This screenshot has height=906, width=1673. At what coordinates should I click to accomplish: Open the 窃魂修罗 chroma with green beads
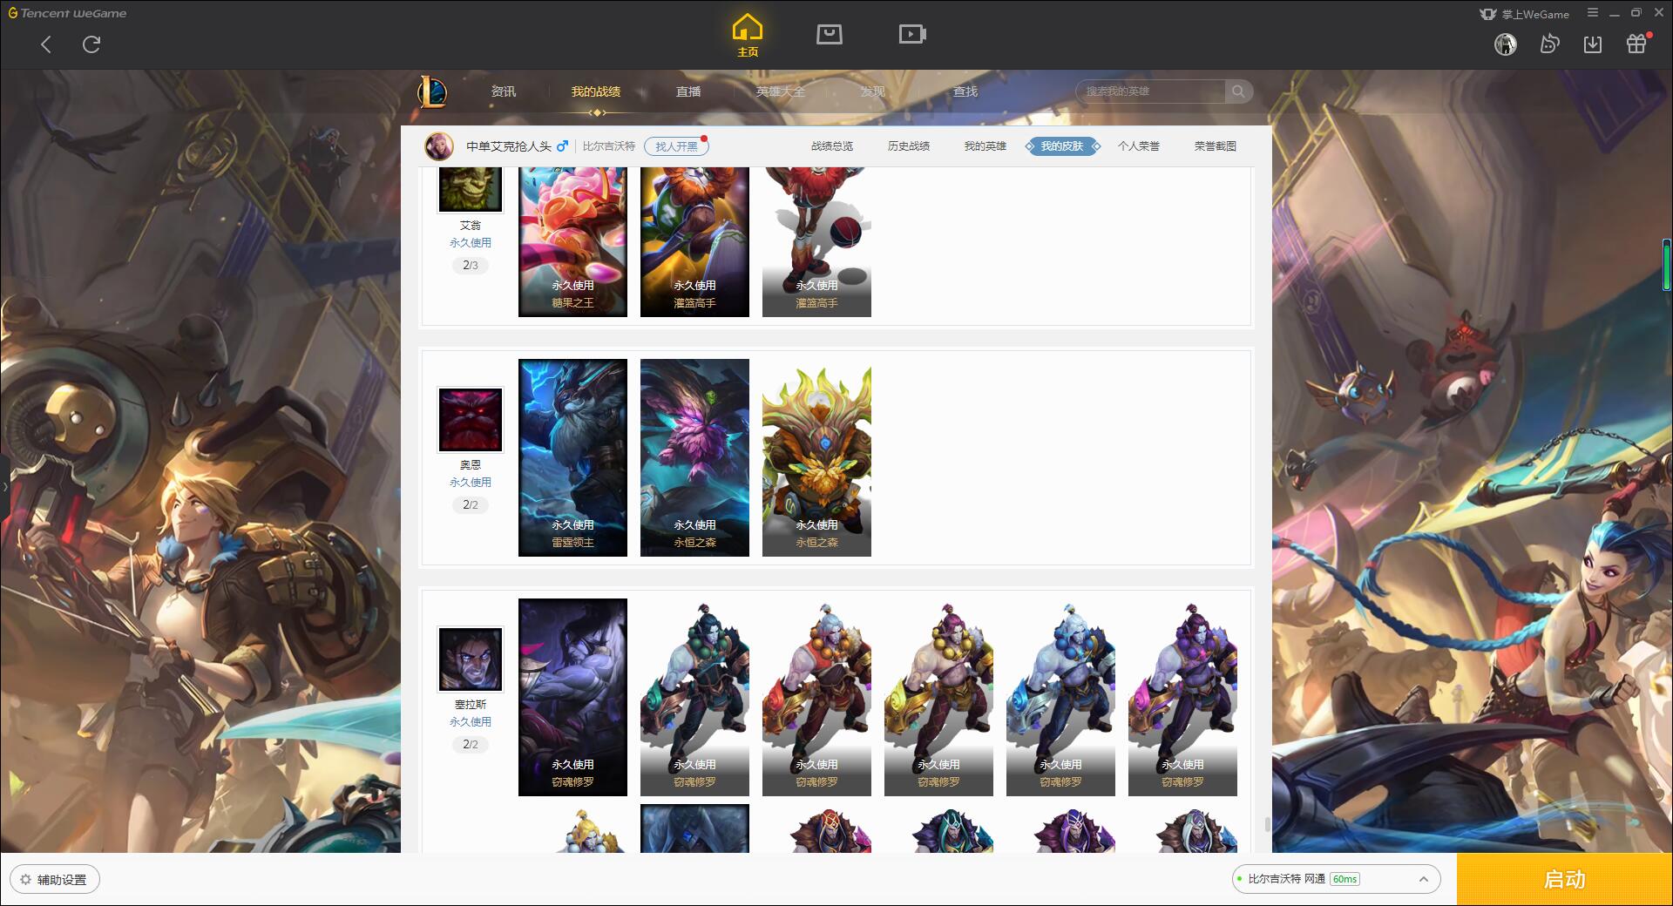[694, 697]
